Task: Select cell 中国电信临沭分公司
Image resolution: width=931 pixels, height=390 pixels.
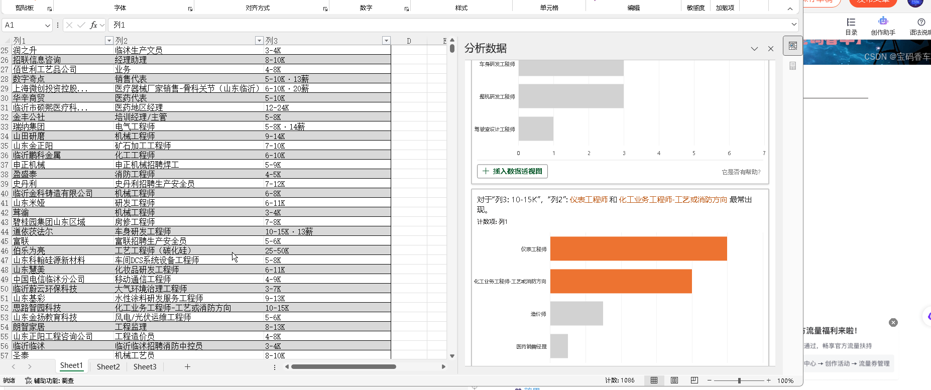Action: pyautogui.click(x=63, y=279)
